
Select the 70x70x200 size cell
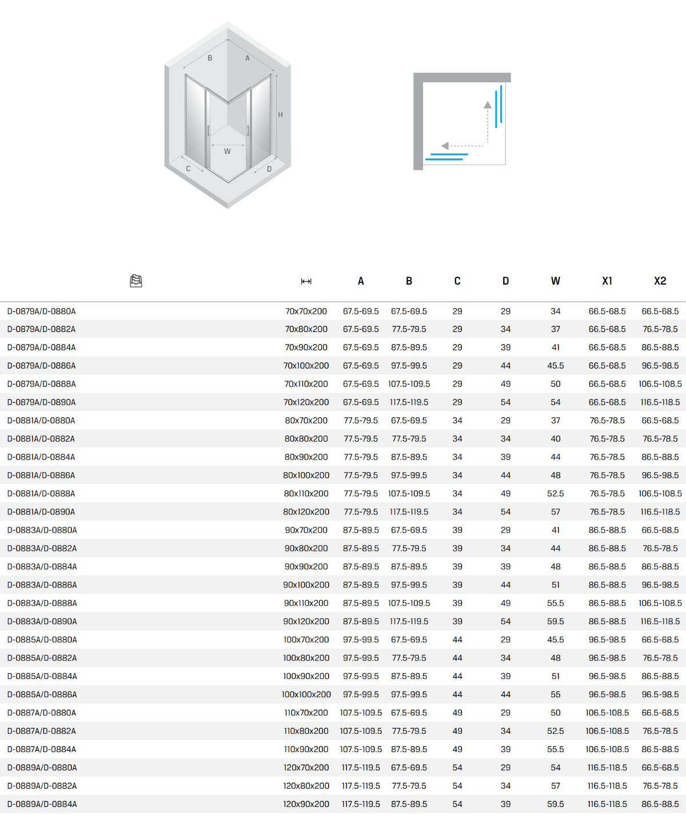pos(306,311)
